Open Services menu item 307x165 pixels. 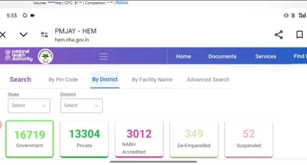(266, 56)
